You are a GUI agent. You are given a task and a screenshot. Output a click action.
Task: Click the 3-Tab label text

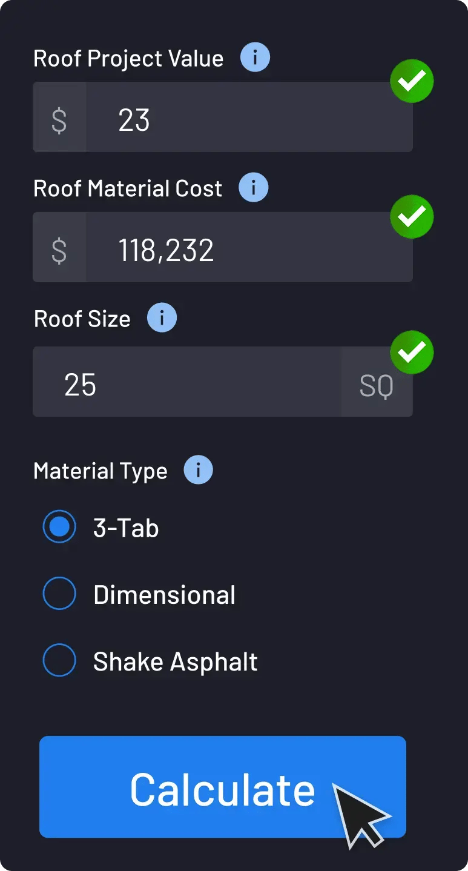pos(126,528)
